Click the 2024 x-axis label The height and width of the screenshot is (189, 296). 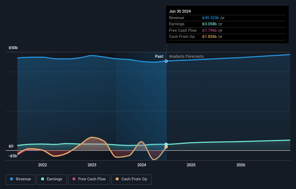(x=142, y=165)
